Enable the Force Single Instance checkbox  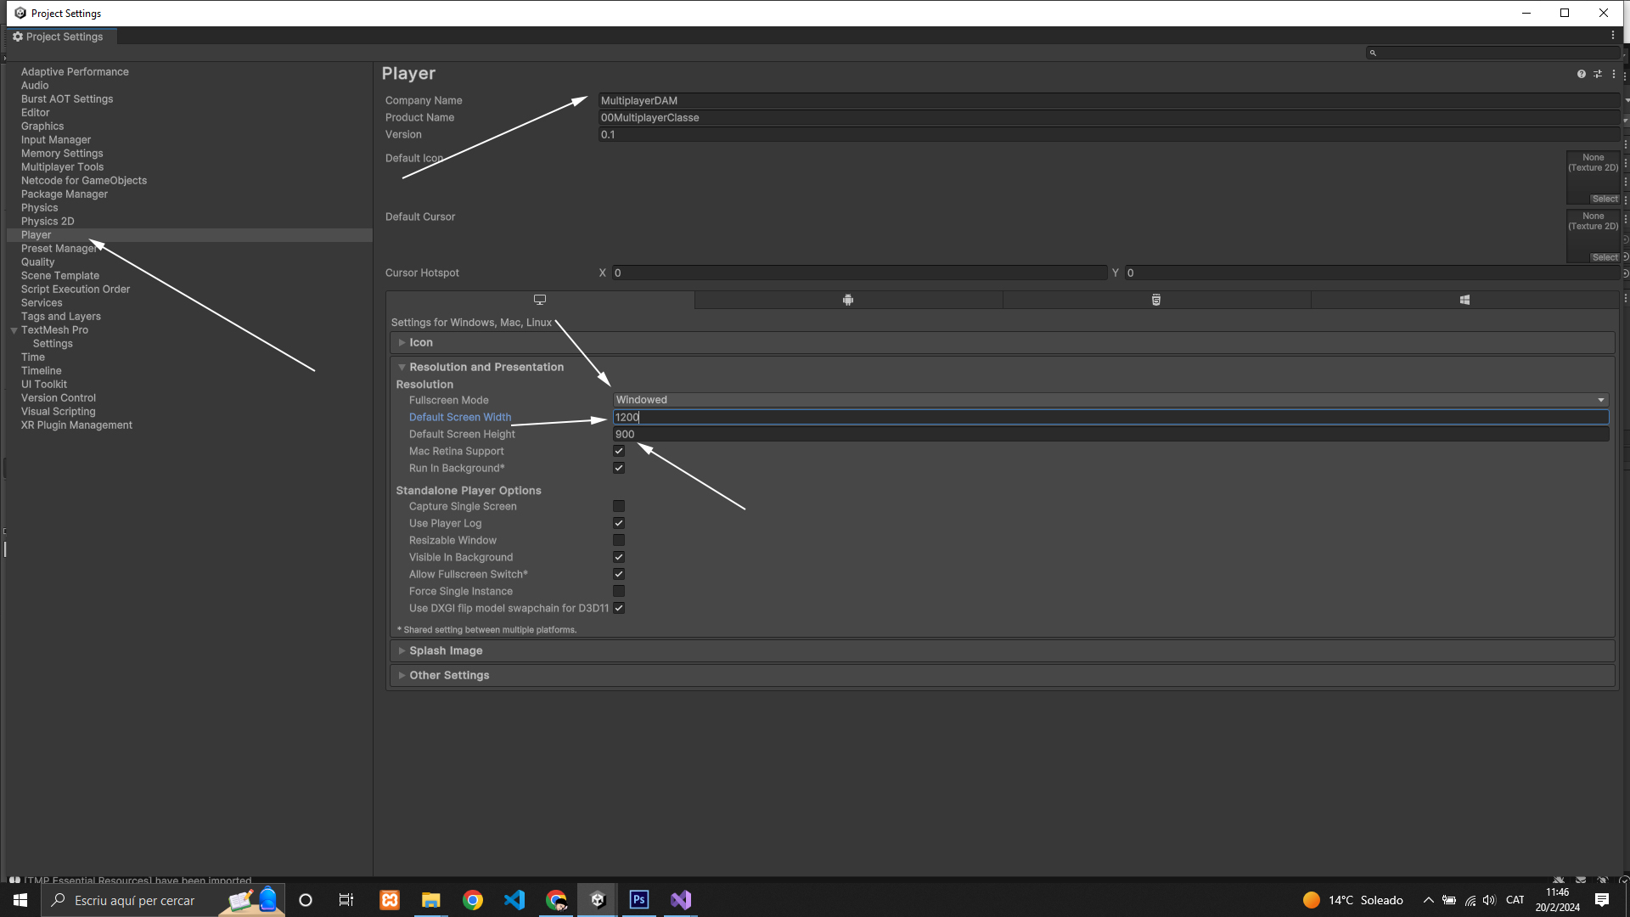[x=619, y=591]
